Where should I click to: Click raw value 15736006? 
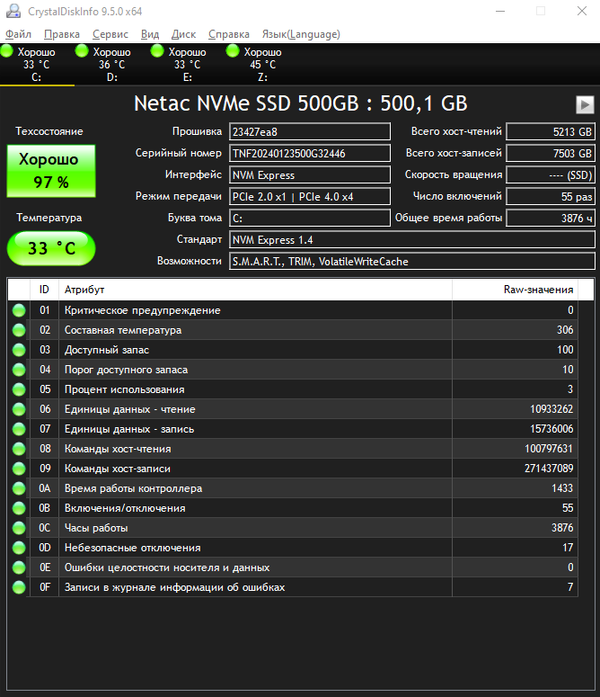(551, 429)
